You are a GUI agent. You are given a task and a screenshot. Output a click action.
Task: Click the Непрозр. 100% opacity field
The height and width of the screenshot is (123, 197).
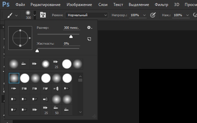[x=135, y=15]
